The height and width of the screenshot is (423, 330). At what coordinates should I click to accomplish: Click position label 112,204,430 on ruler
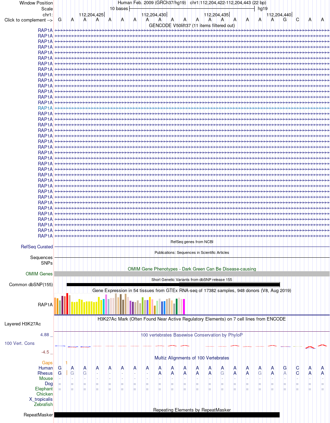[x=154, y=15]
